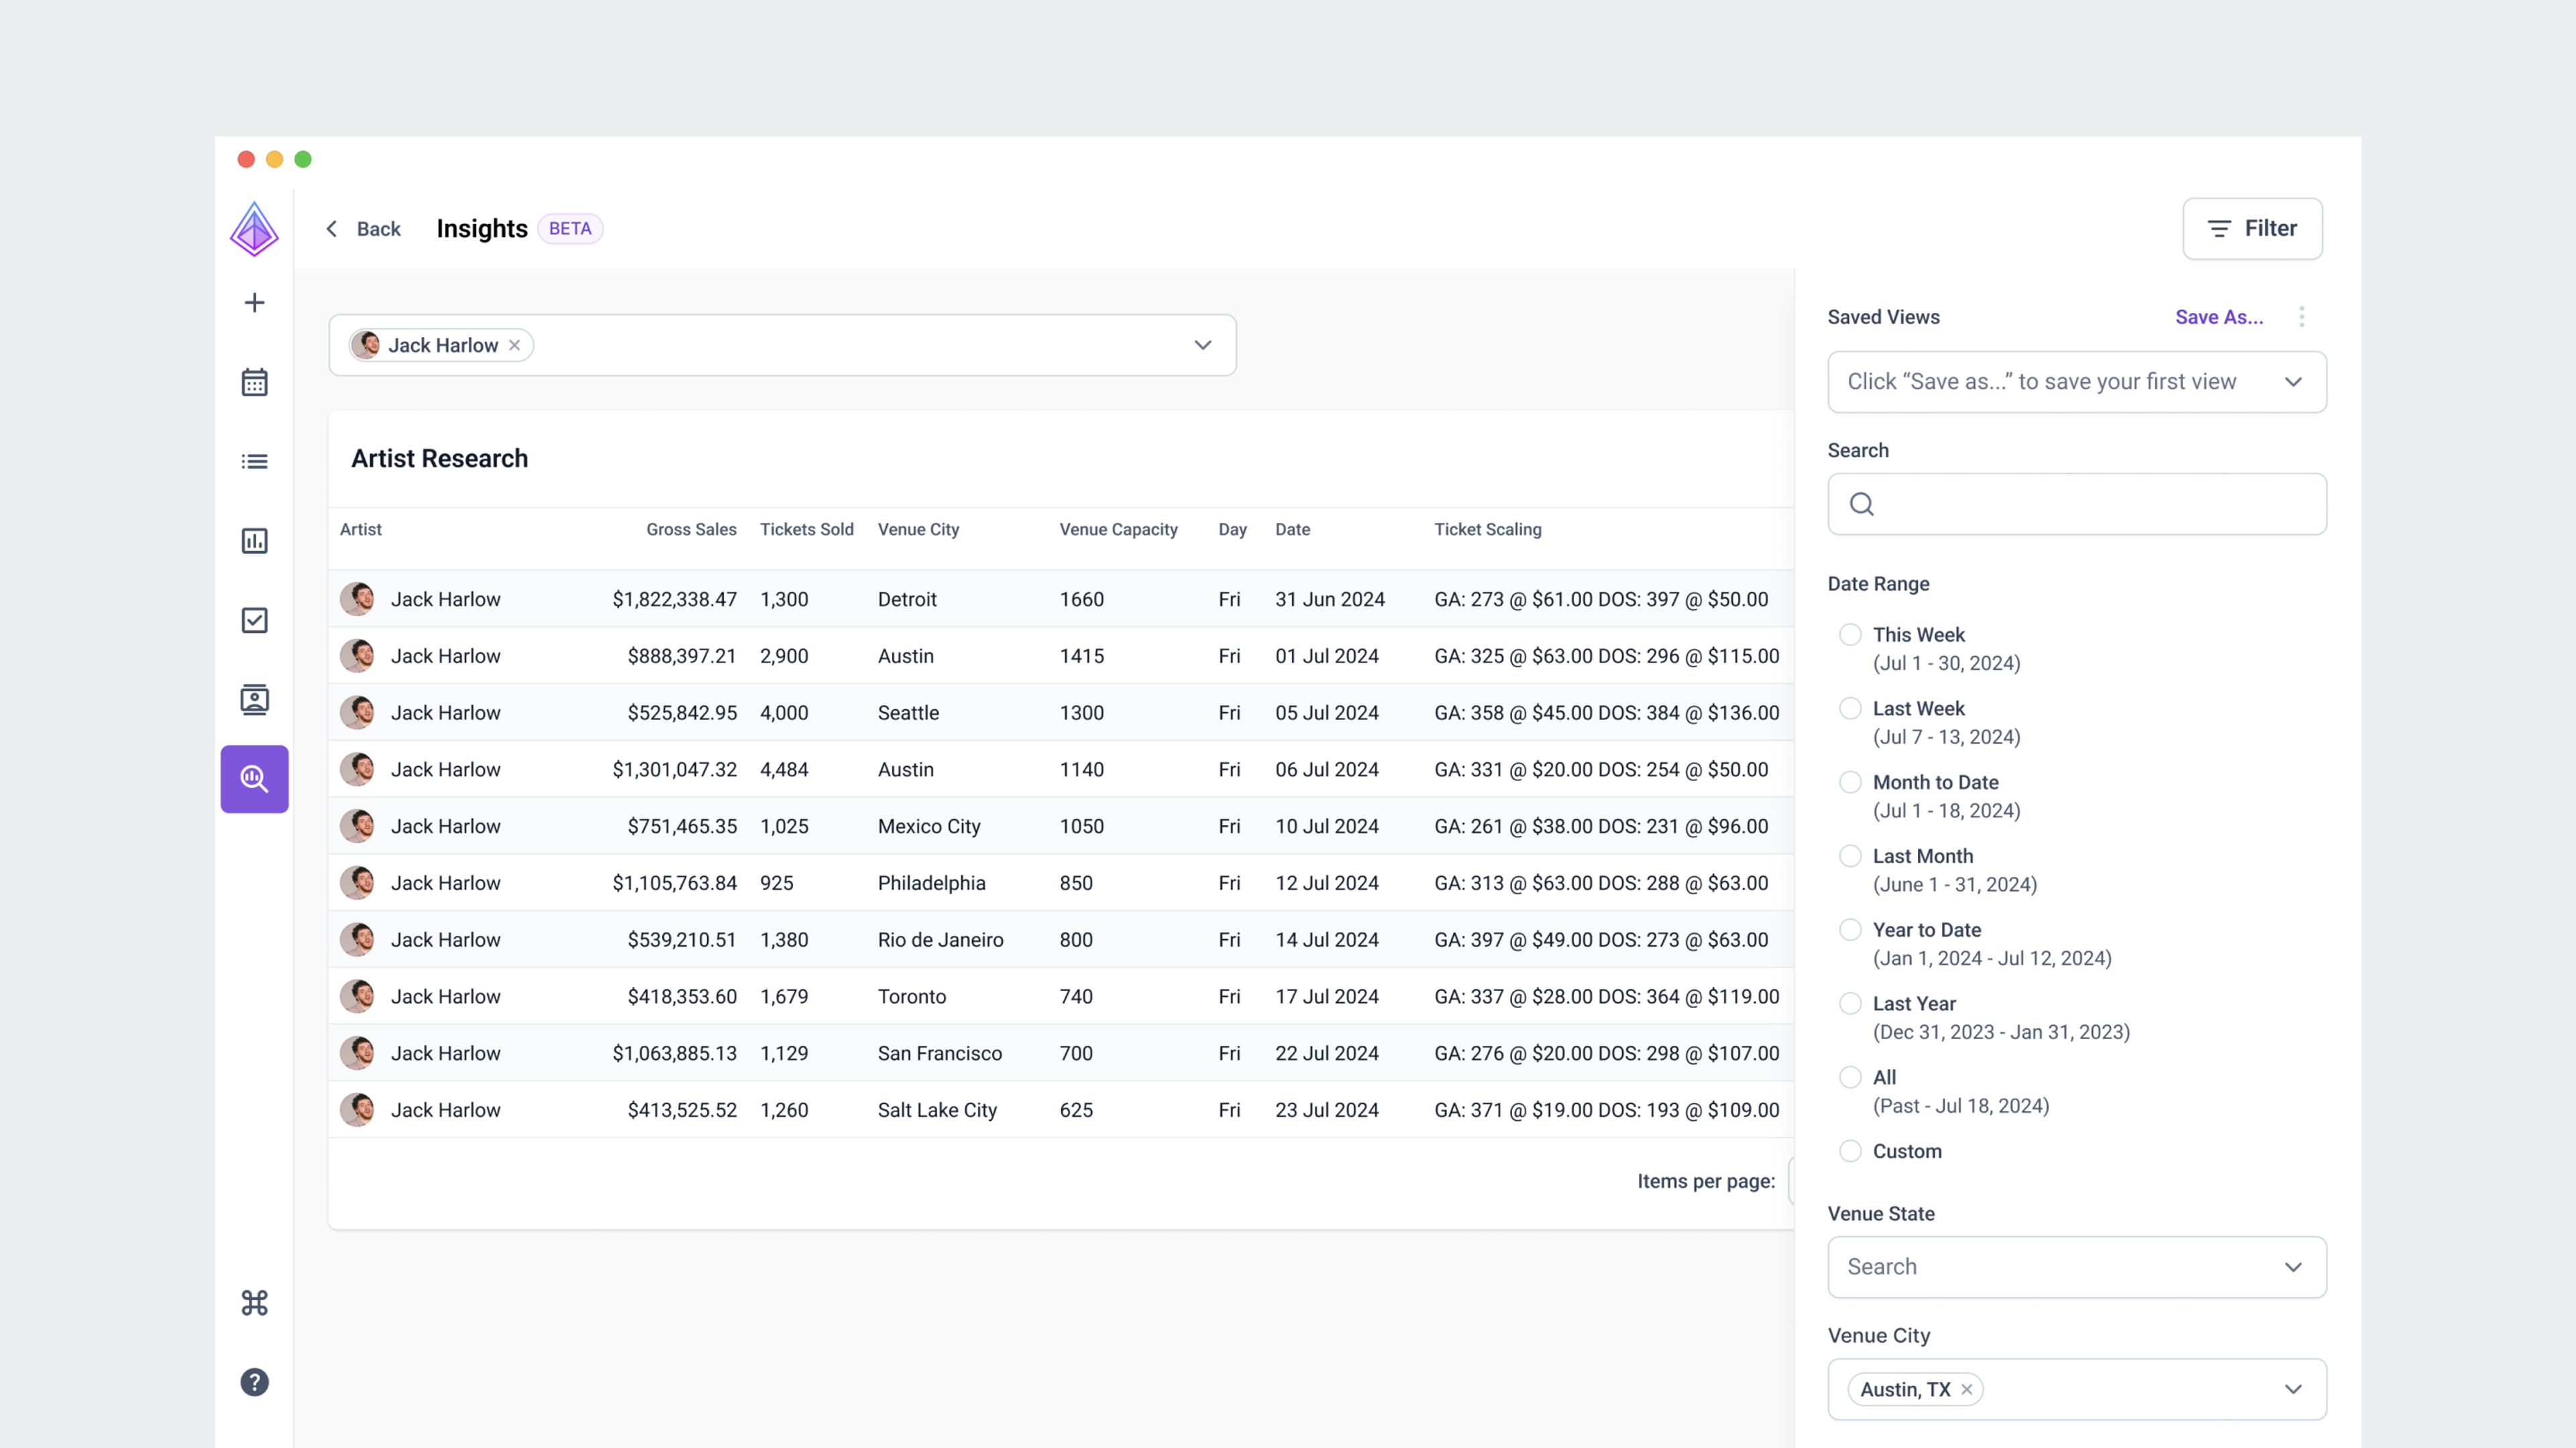Screen dimensions: 2576x1448
Task: Open the Saved Views dropdown
Action: pyautogui.click(x=2076, y=381)
